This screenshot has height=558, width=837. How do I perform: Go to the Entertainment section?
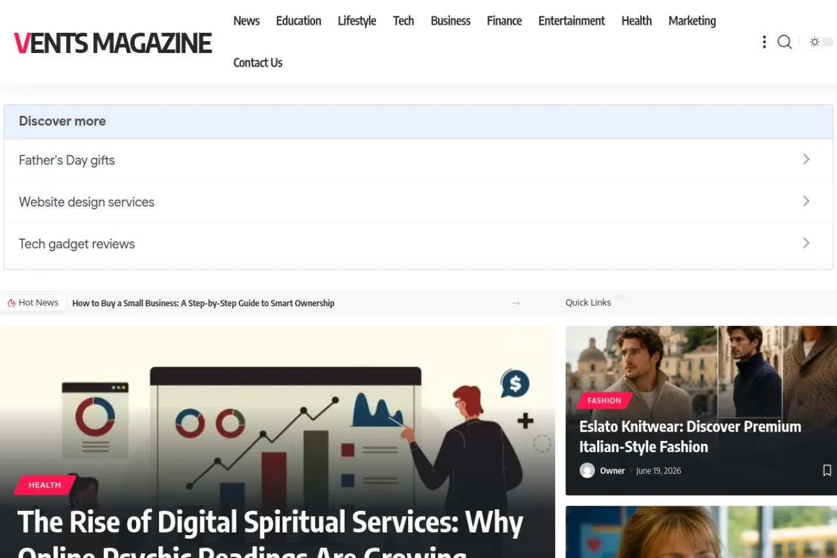[572, 21]
